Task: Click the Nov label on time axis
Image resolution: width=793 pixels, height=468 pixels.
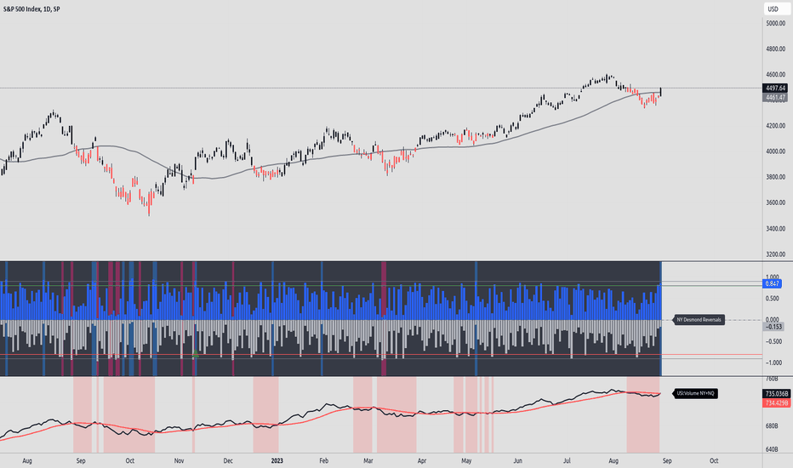Action: pos(179,461)
